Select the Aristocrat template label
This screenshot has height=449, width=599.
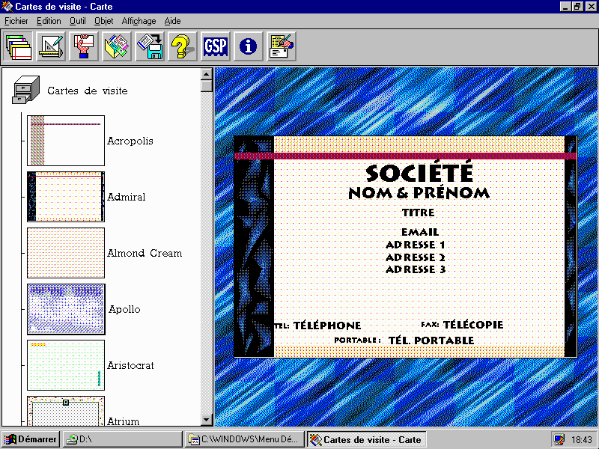130,365
